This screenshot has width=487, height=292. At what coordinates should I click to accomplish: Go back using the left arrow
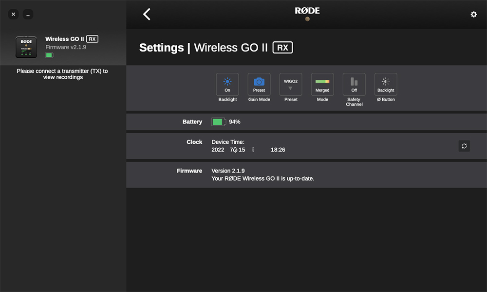tap(147, 14)
